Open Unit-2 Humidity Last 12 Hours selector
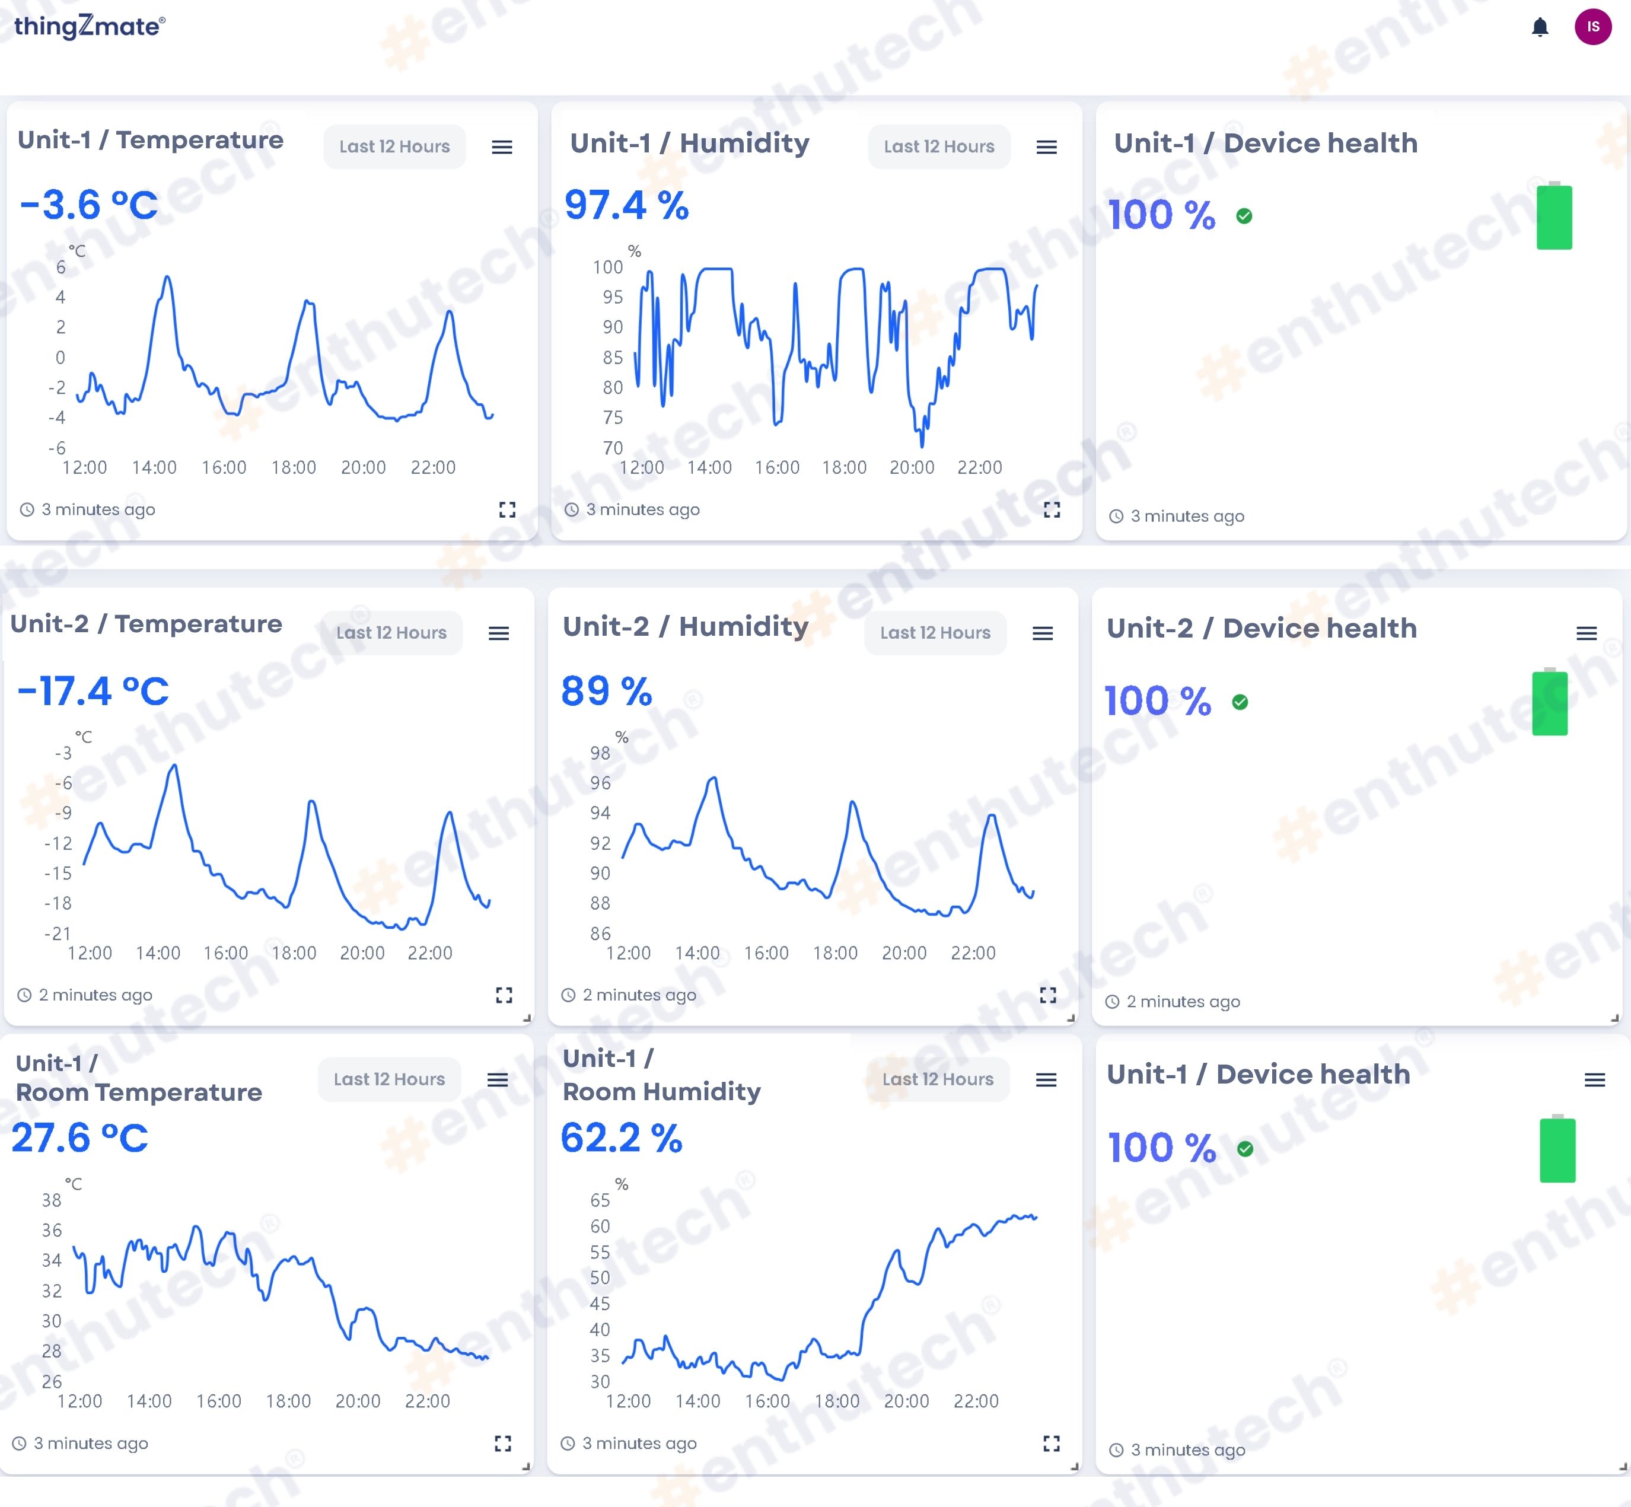Viewport: 1631px width, 1507px height. (x=935, y=633)
